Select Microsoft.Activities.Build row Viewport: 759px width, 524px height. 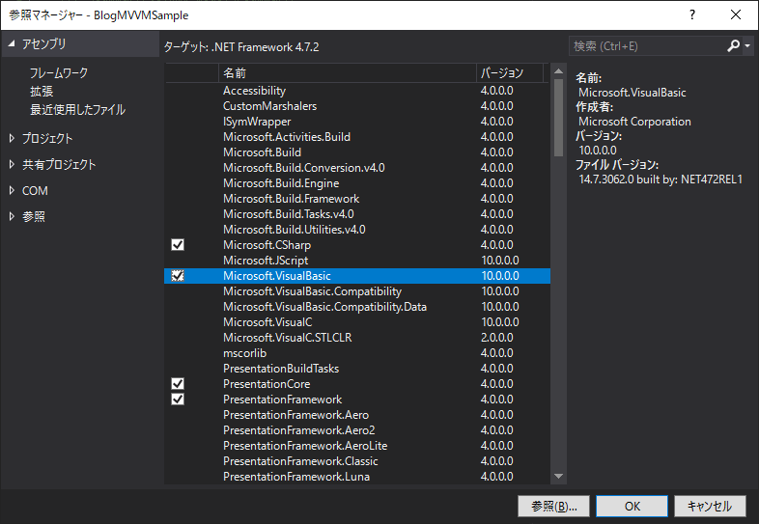pos(357,137)
